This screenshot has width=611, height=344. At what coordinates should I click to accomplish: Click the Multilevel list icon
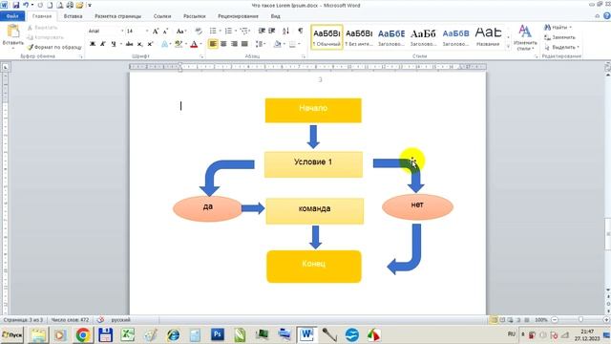click(x=244, y=31)
